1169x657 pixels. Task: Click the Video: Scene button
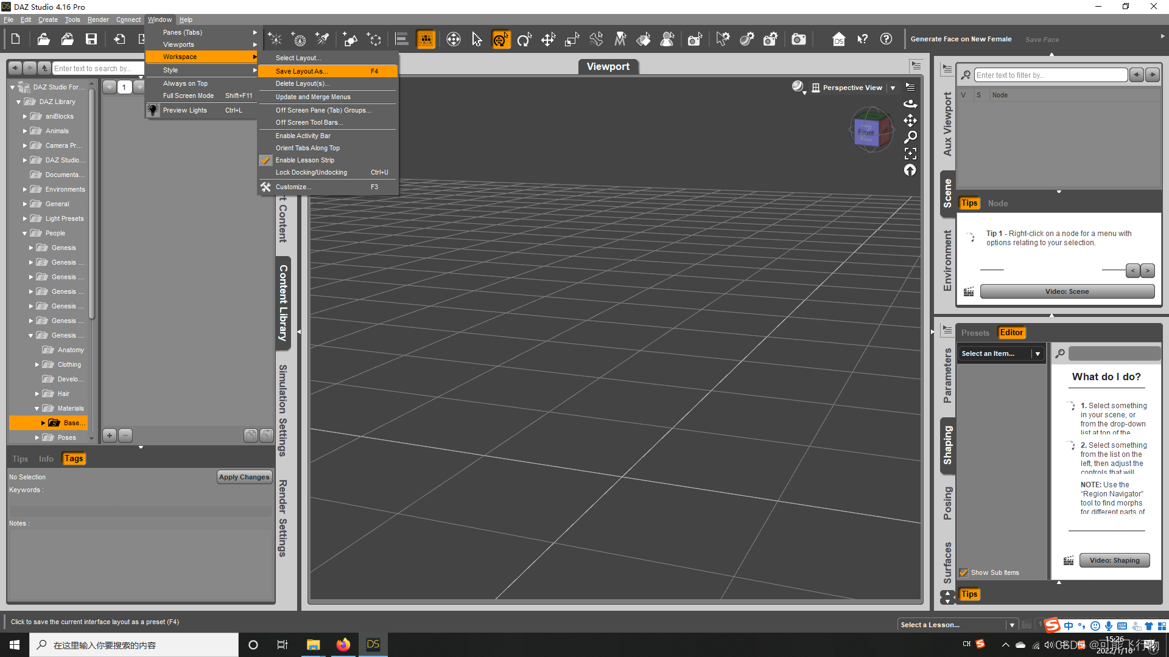(x=1067, y=291)
